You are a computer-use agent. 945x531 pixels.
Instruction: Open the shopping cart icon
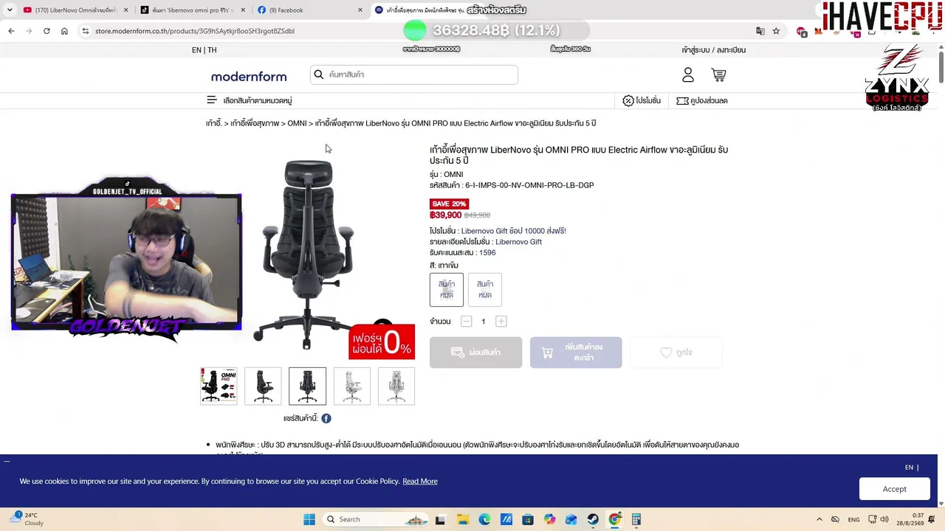click(718, 74)
